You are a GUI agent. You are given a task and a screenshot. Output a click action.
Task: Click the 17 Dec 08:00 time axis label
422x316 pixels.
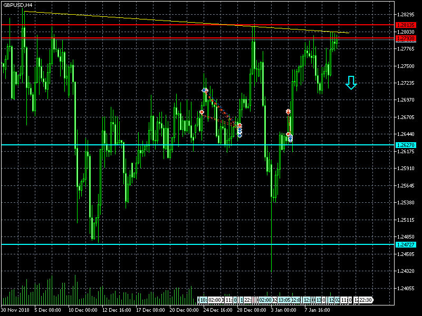(150, 310)
